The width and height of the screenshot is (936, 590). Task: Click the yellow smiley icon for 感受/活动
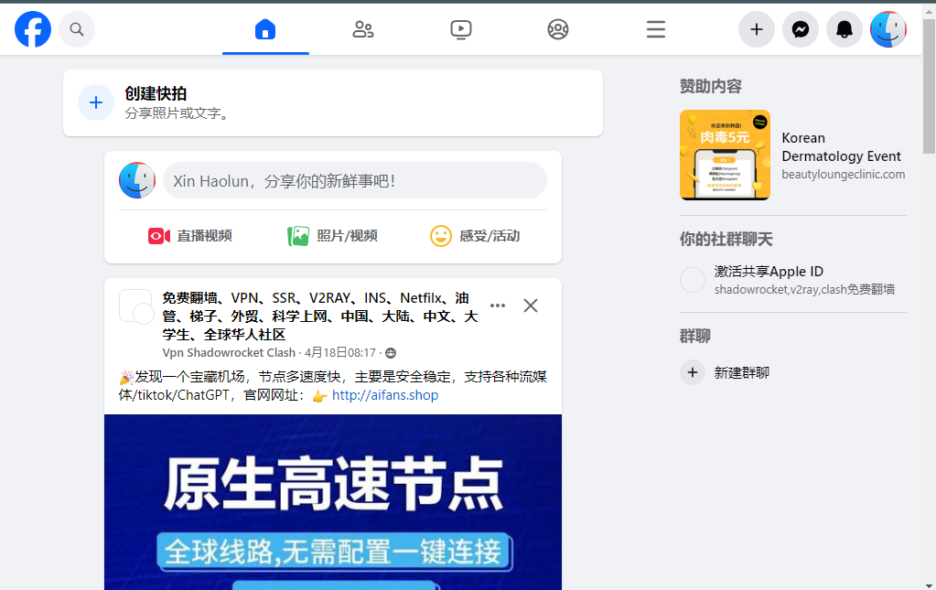tap(440, 236)
